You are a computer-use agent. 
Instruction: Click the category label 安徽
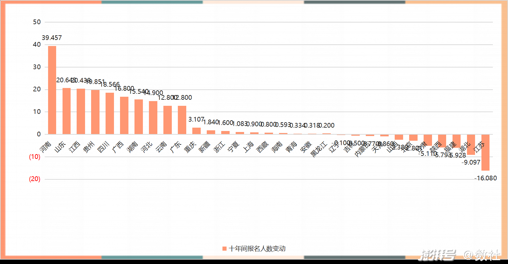pos(305,147)
